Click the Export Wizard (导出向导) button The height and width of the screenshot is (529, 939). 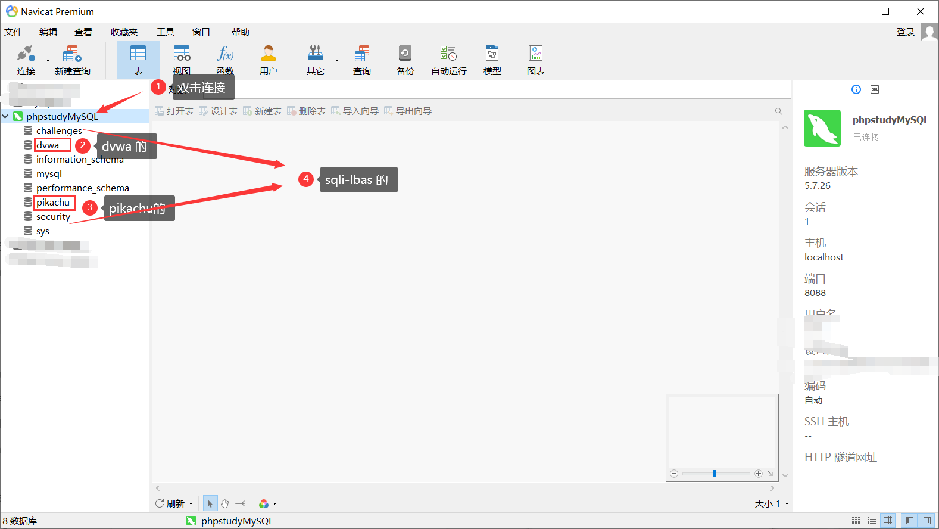click(x=408, y=111)
